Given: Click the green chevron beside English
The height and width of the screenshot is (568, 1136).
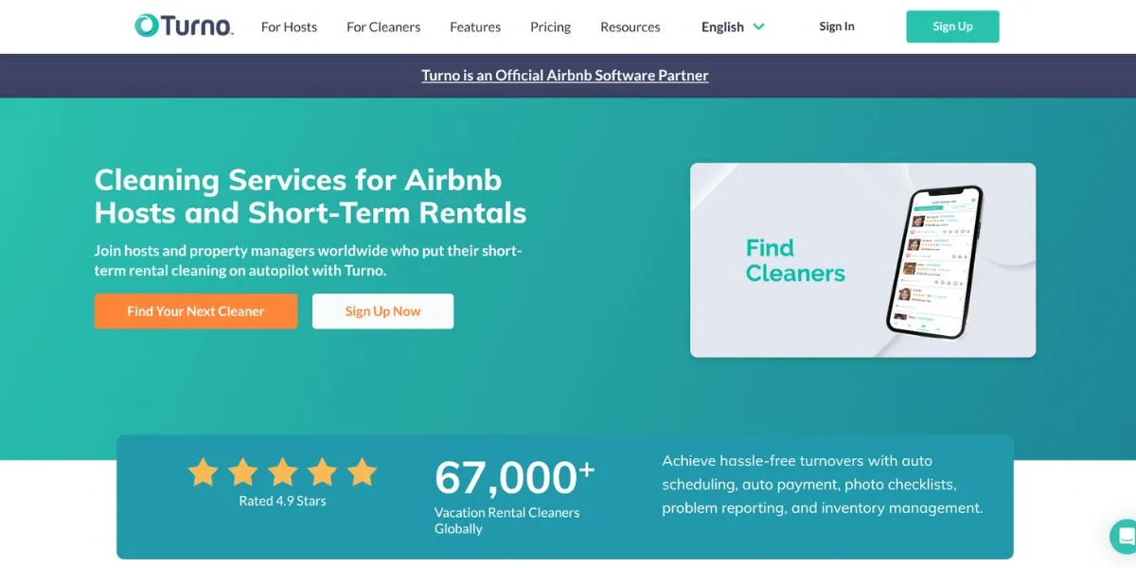Looking at the screenshot, I should coord(759,27).
